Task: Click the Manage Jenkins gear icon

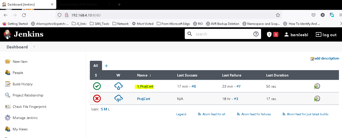Action: [8, 118]
